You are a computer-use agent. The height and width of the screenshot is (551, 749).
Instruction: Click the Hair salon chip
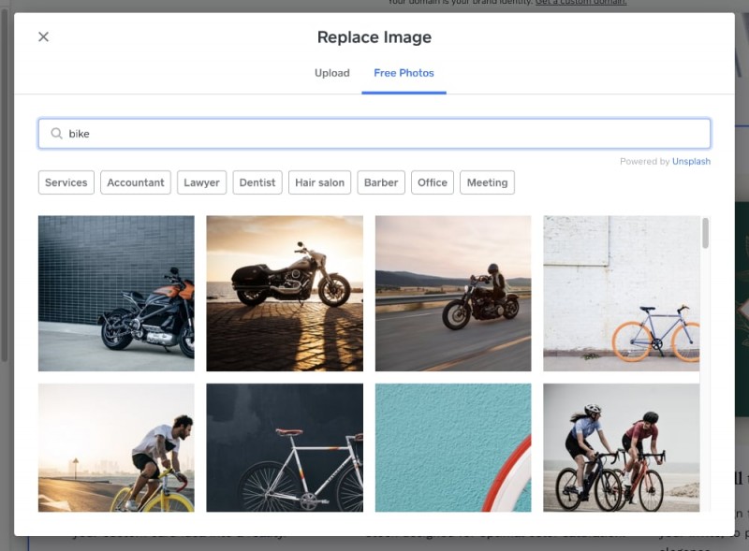(x=319, y=182)
